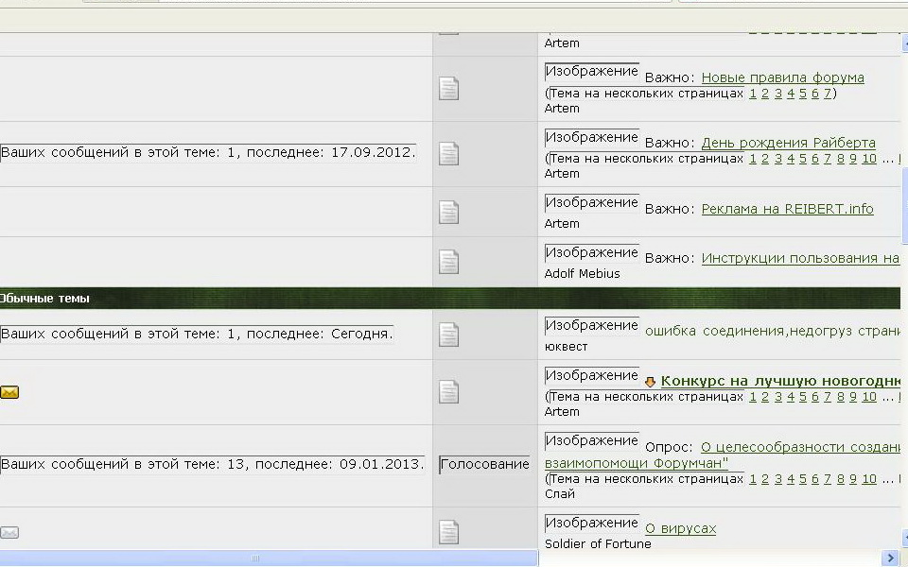Click topic icon beside Конкурс на лучшую thread

click(x=448, y=391)
